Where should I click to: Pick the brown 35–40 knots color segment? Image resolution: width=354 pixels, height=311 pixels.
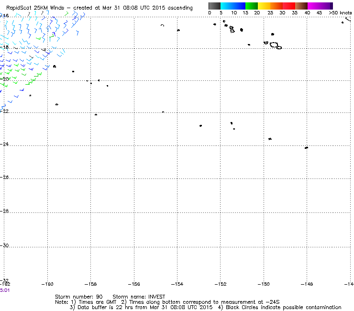(x=301, y=6)
